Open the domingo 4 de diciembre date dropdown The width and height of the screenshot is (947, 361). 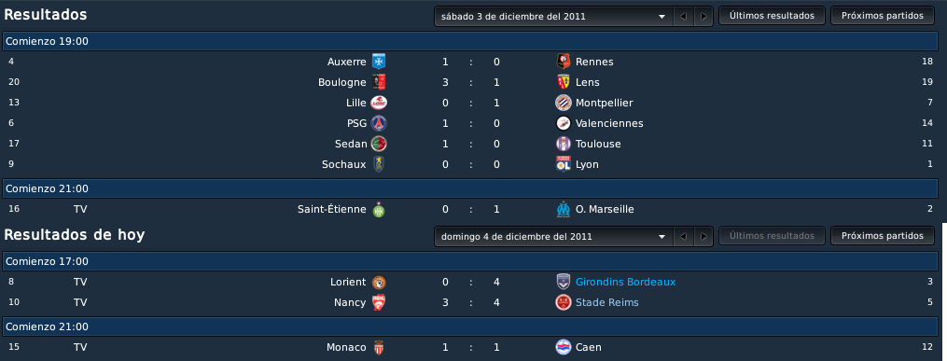pyautogui.click(x=553, y=236)
